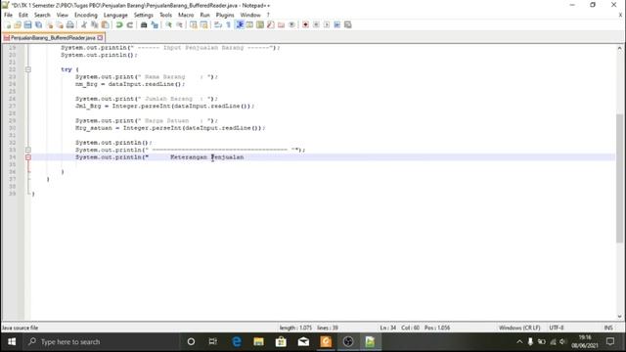
Task: Toggle Show All Characters pilcrow icon
Action: click(x=228, y=24)
